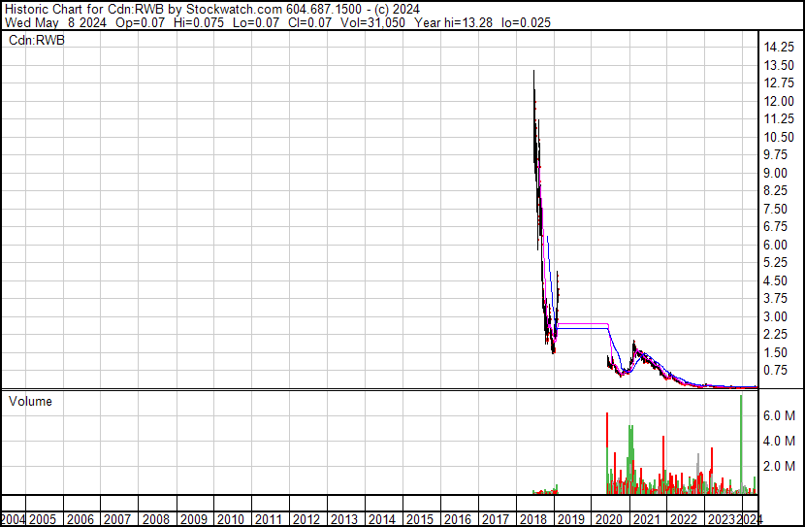
Task: Click the 3.00 price axis label
Action: (775, 317)
